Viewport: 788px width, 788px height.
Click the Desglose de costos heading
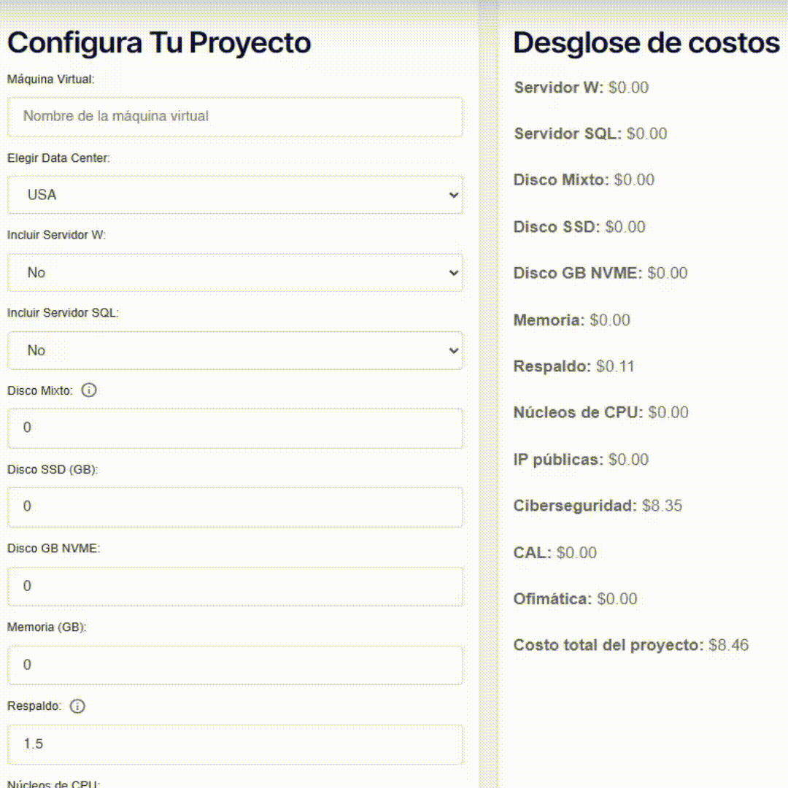pyautogui.click(x=646, y=43)
